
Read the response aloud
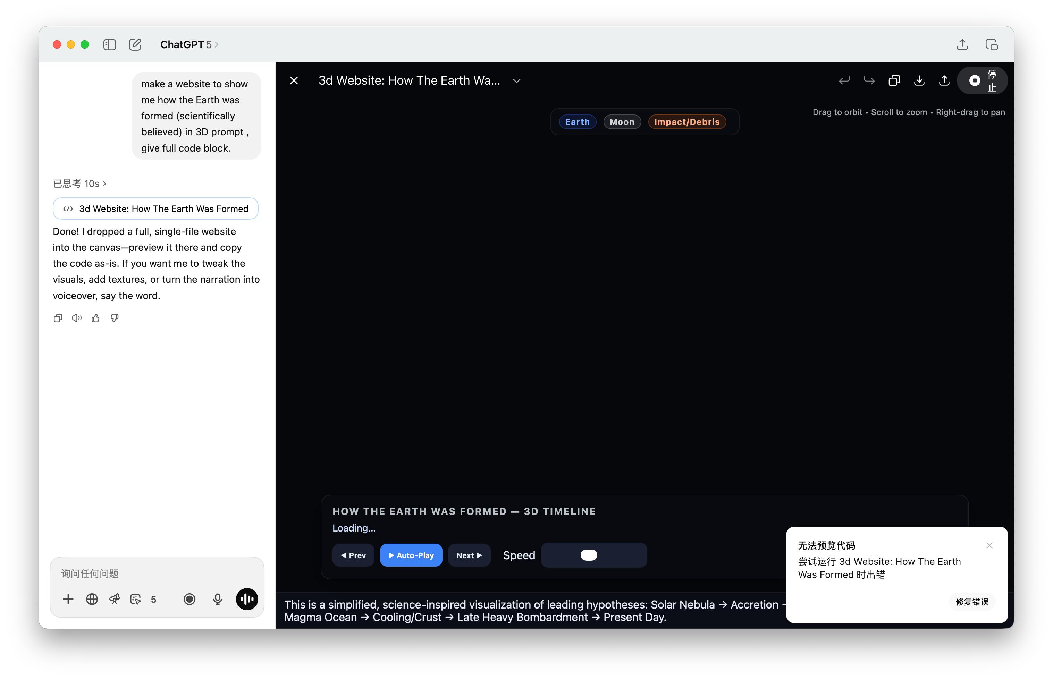pyautogui.click(x=77, y=318)
